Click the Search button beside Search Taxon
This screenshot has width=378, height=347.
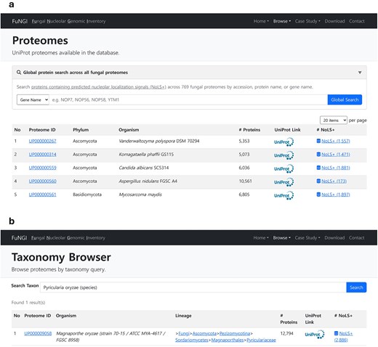(356, 287)
